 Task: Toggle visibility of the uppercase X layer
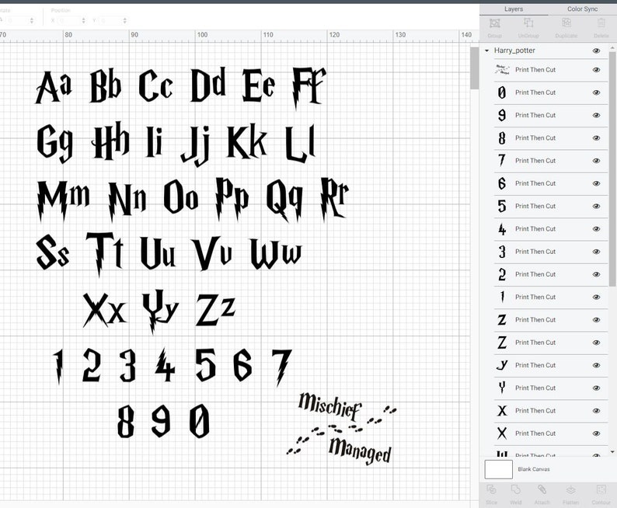596,433
